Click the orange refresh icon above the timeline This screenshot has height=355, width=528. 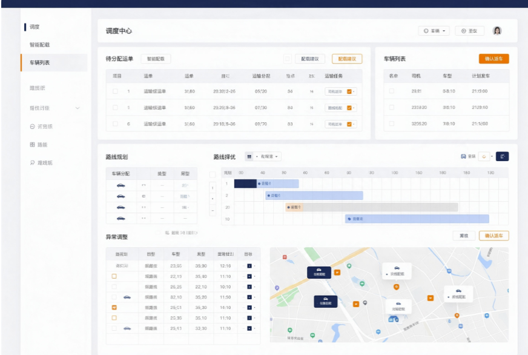[x=484, y=156]
